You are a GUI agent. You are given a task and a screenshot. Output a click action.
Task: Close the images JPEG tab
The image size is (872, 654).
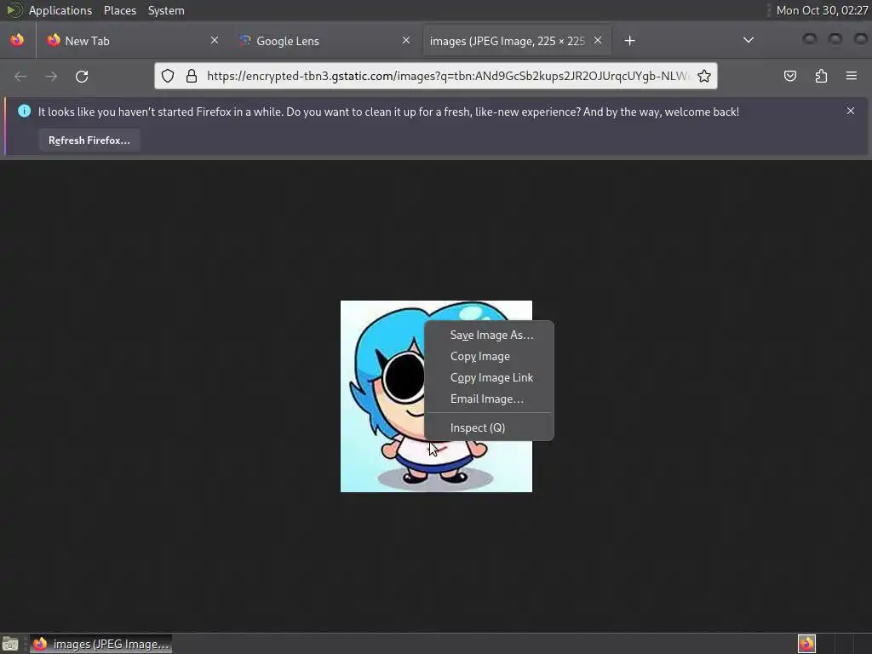pyautogui.click(x=598, y=40)
